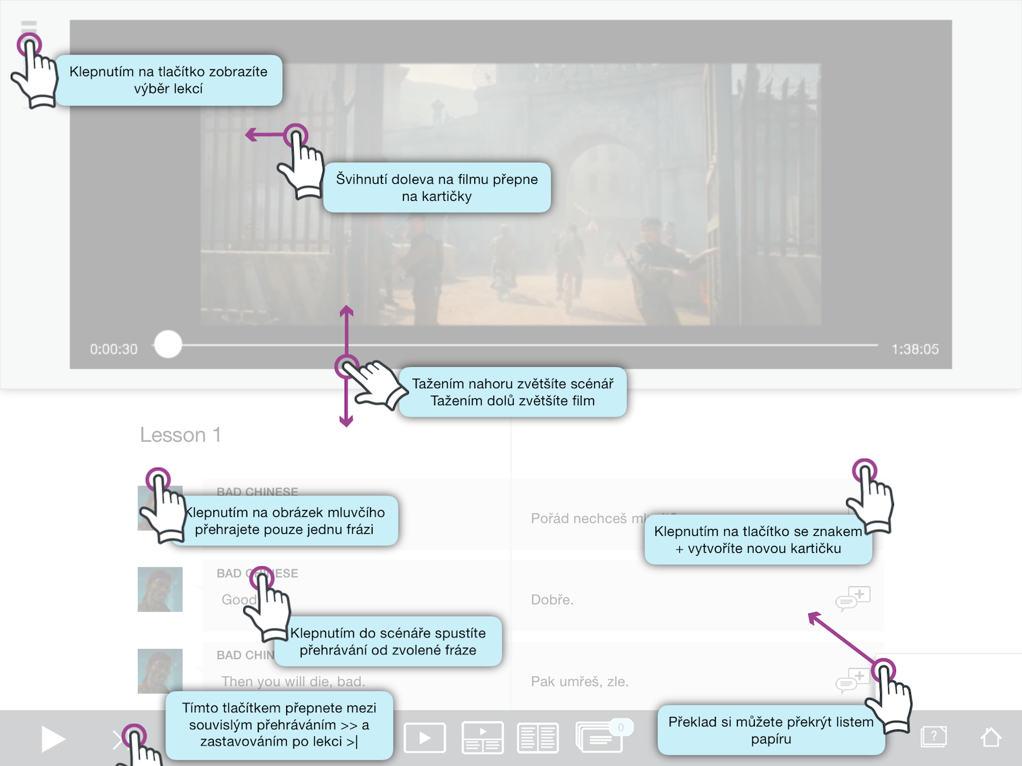Select the video-with-script split view icon
The width and height of the screenshot is (1022, 766).
482,738
